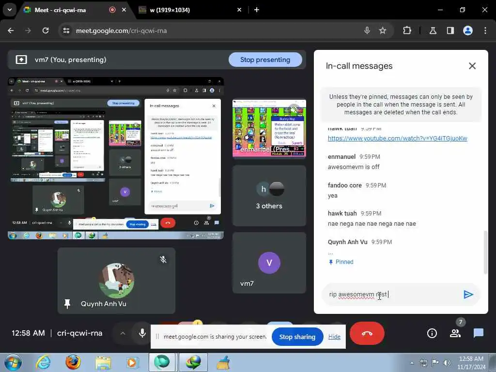Select the vm7 participant tile

pyautogui.click(x=269, y=263)
